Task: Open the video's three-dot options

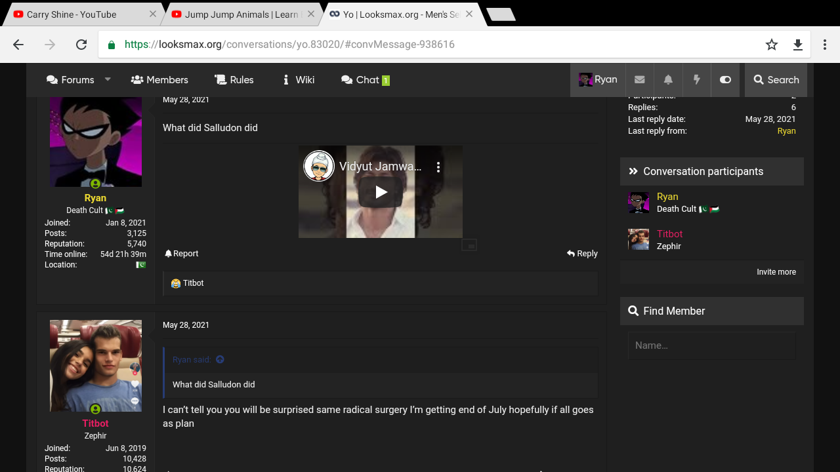Action: pyautogui.click(x=438, y=167)
